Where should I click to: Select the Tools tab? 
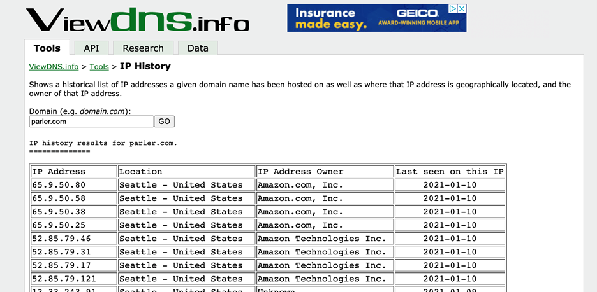pyautogui.click(x=47, y=48)
